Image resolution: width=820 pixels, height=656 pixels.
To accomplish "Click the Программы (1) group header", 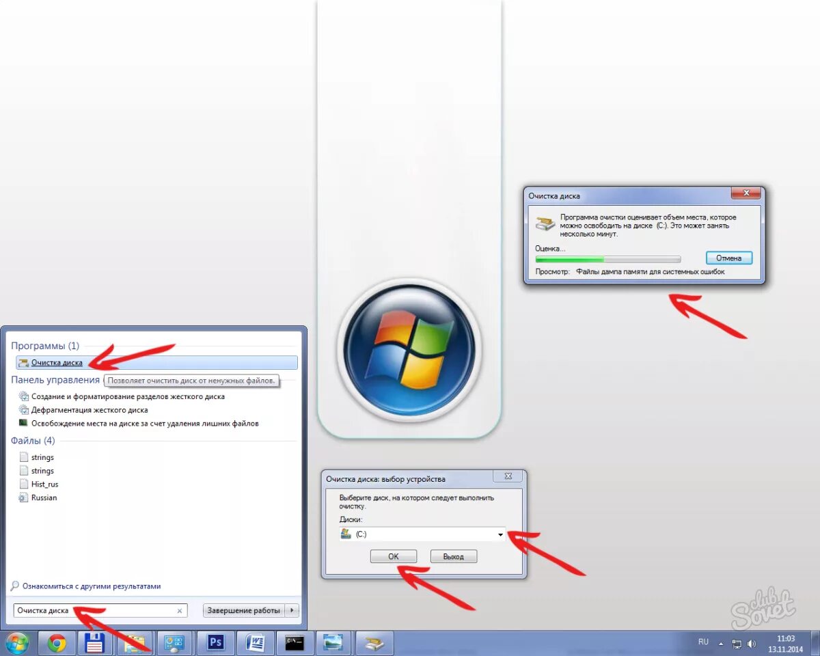I will click(x=45, y=346).
